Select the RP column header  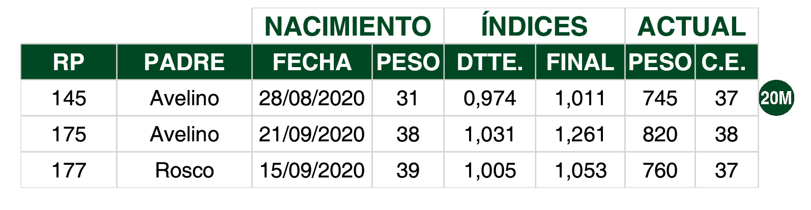coord(69,62)
